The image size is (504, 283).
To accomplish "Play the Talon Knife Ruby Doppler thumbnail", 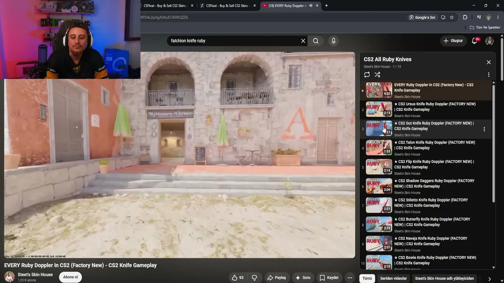I will (x=379, y=148).
